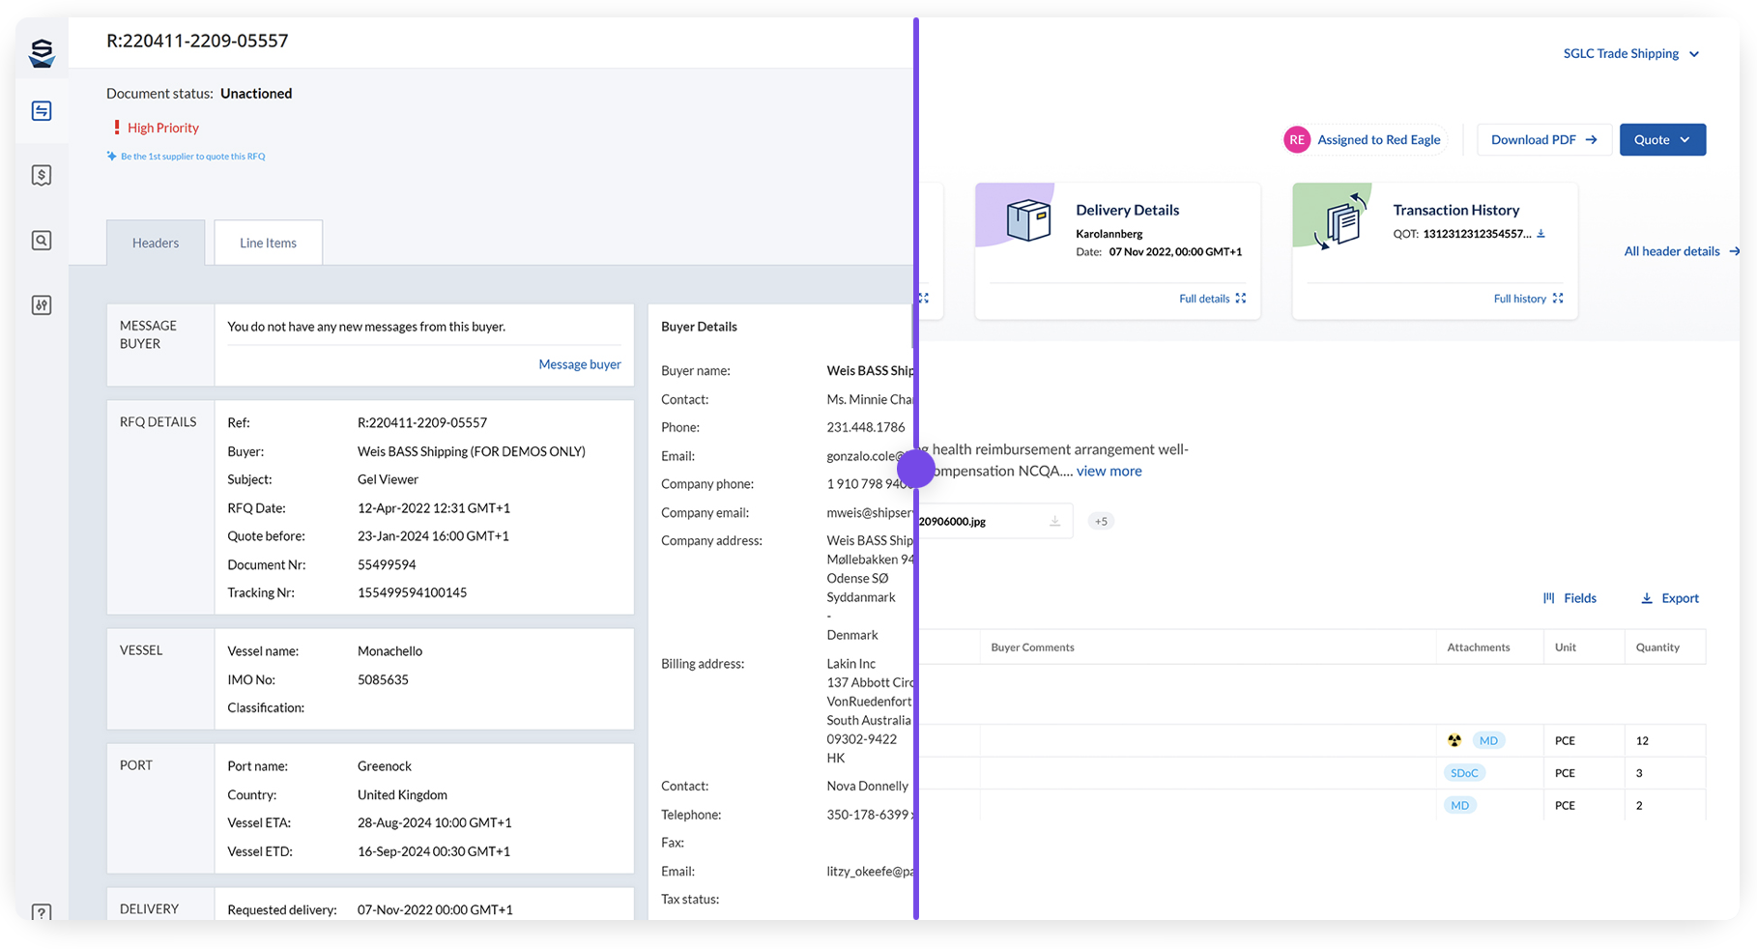Select tracking number 155499594100145
The width and height of the screenshot is (1757, 949).
click(x=412, y=592)
